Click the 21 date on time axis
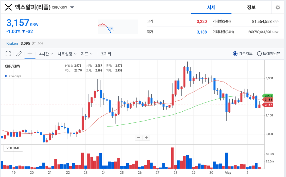 (x=50, y=173)
